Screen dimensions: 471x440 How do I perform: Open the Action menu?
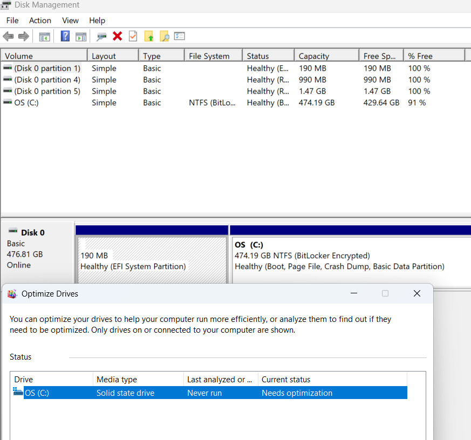tap(40, 20)
